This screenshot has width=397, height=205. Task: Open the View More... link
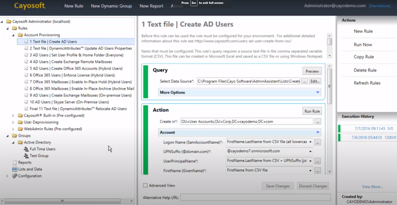click(x=372, y=187)
